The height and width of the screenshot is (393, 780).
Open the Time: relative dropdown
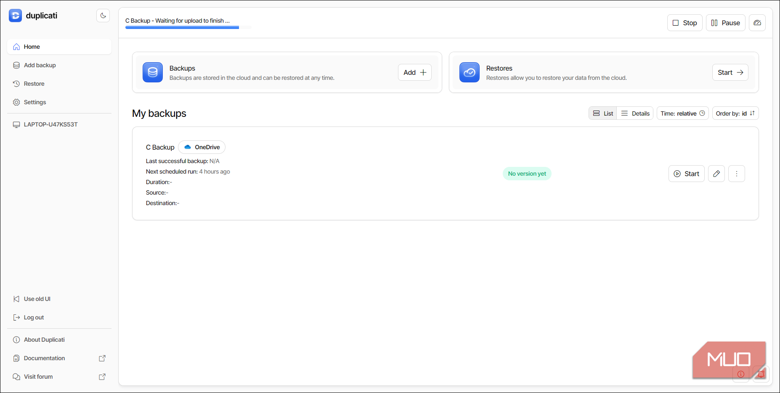click(x=683, y=113)
